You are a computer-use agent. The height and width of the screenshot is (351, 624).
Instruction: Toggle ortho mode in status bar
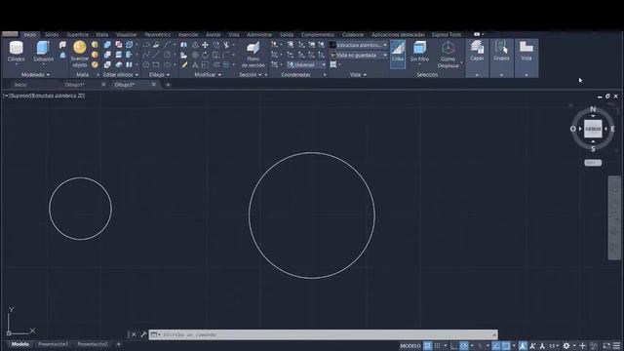pos(453,346)
